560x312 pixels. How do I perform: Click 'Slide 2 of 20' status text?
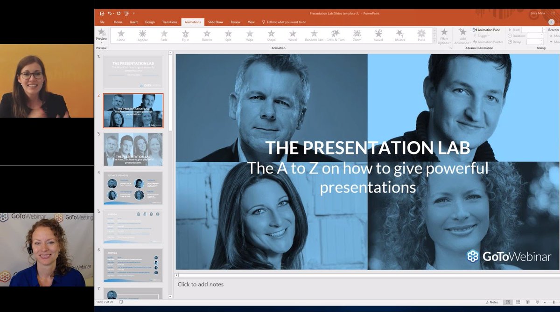click(106, 302)
